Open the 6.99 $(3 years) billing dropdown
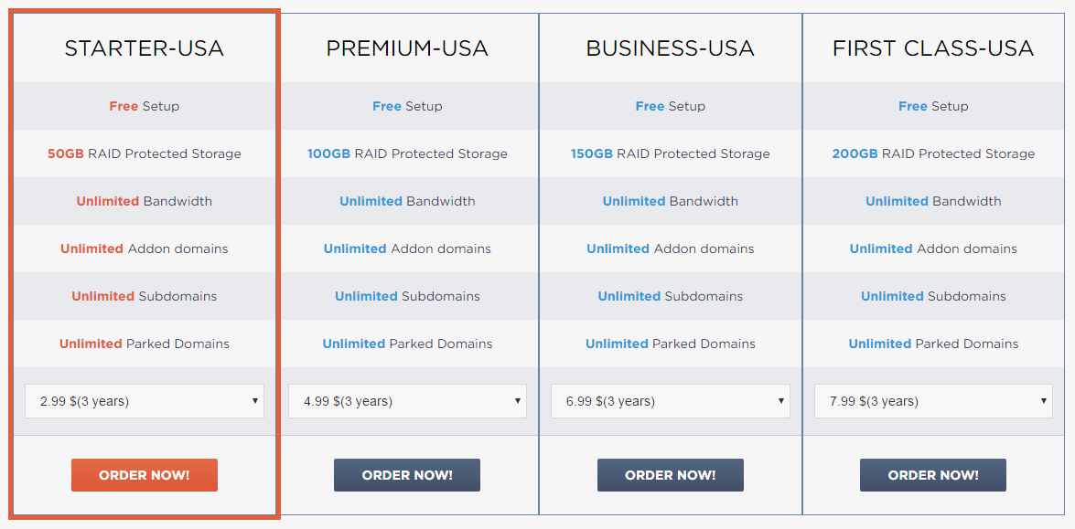Image resolution: width=1075 pixels, height=529 pixels. click(x=671, y=401)
